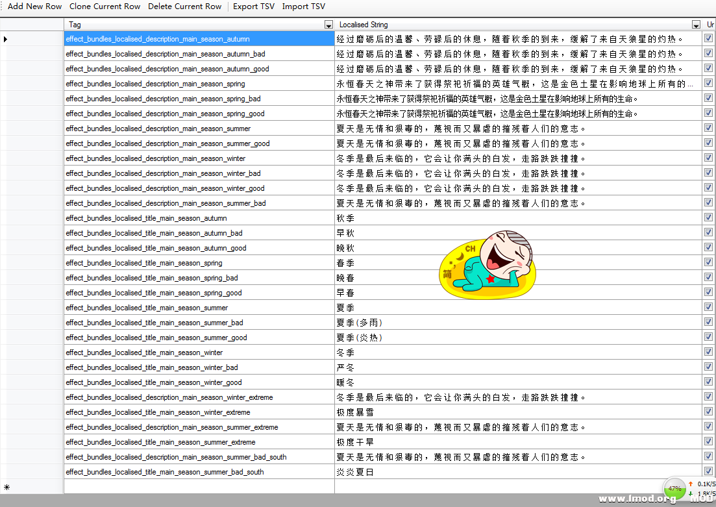The width and height of the screenshot is (716, 507).
Task: Click Delete Current Row button
Action: click(185, 6)
